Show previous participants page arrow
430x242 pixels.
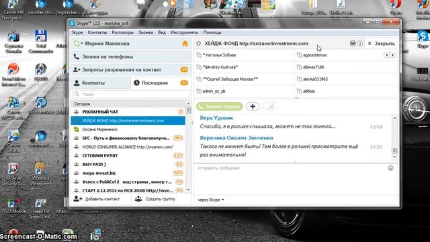point(387,55)
